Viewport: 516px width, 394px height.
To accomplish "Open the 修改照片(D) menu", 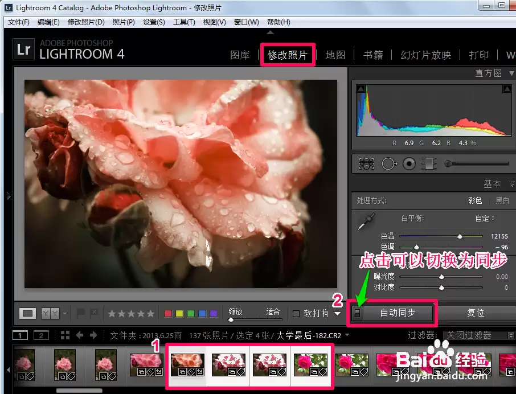I will coord(86,22).
